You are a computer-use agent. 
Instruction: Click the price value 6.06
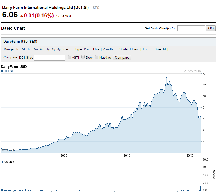pyautogui.click(x=10, y=15)
